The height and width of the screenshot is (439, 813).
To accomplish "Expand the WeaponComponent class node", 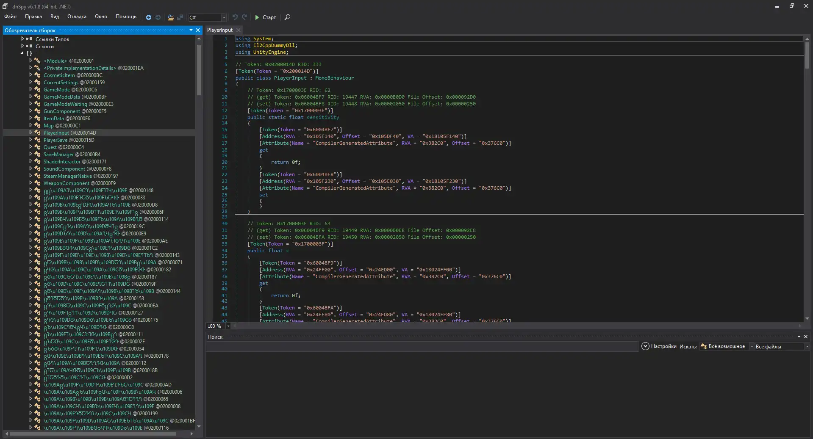I will point(31,183).
